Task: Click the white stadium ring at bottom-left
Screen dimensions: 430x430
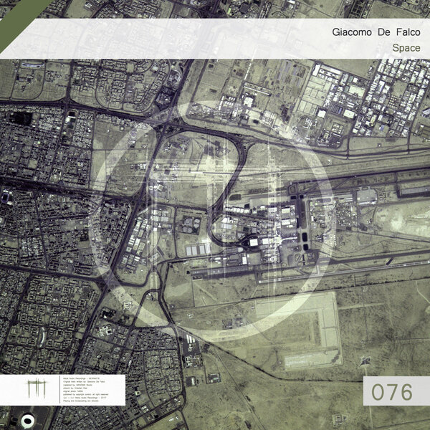Action: (28, 421)
